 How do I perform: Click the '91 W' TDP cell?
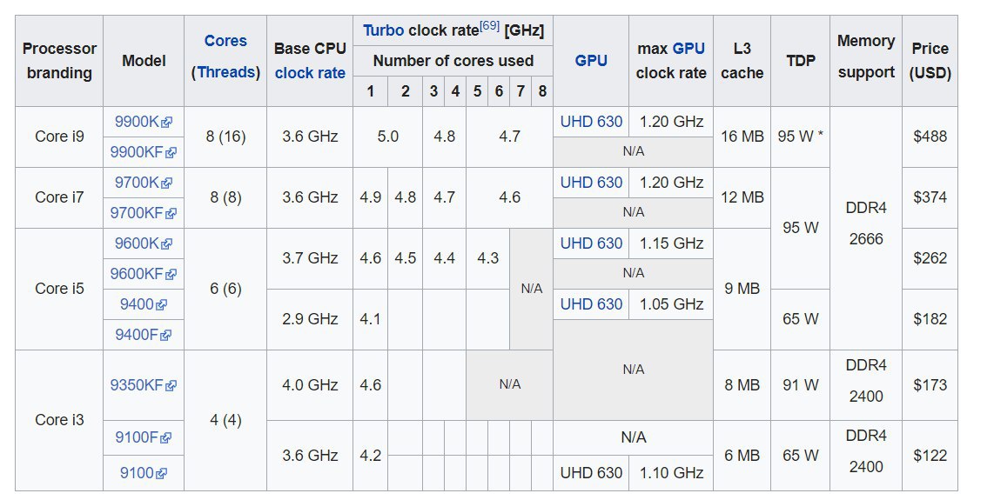coord(800,385)
